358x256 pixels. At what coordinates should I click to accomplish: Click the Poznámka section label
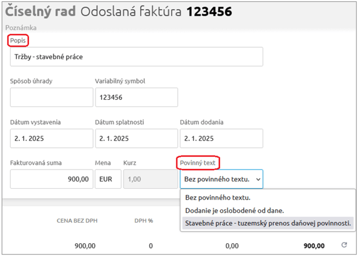click(x=21, y=28)
